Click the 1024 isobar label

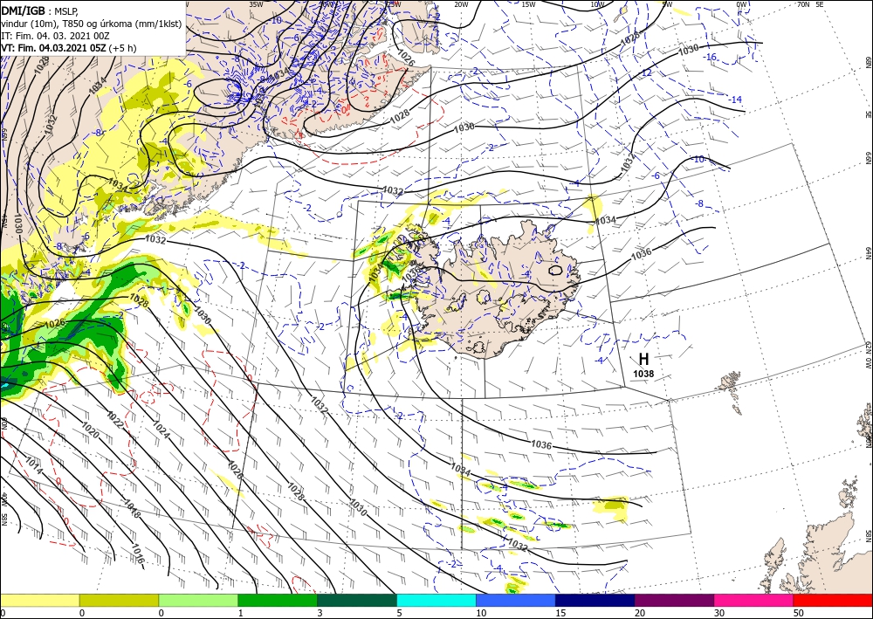161,430
